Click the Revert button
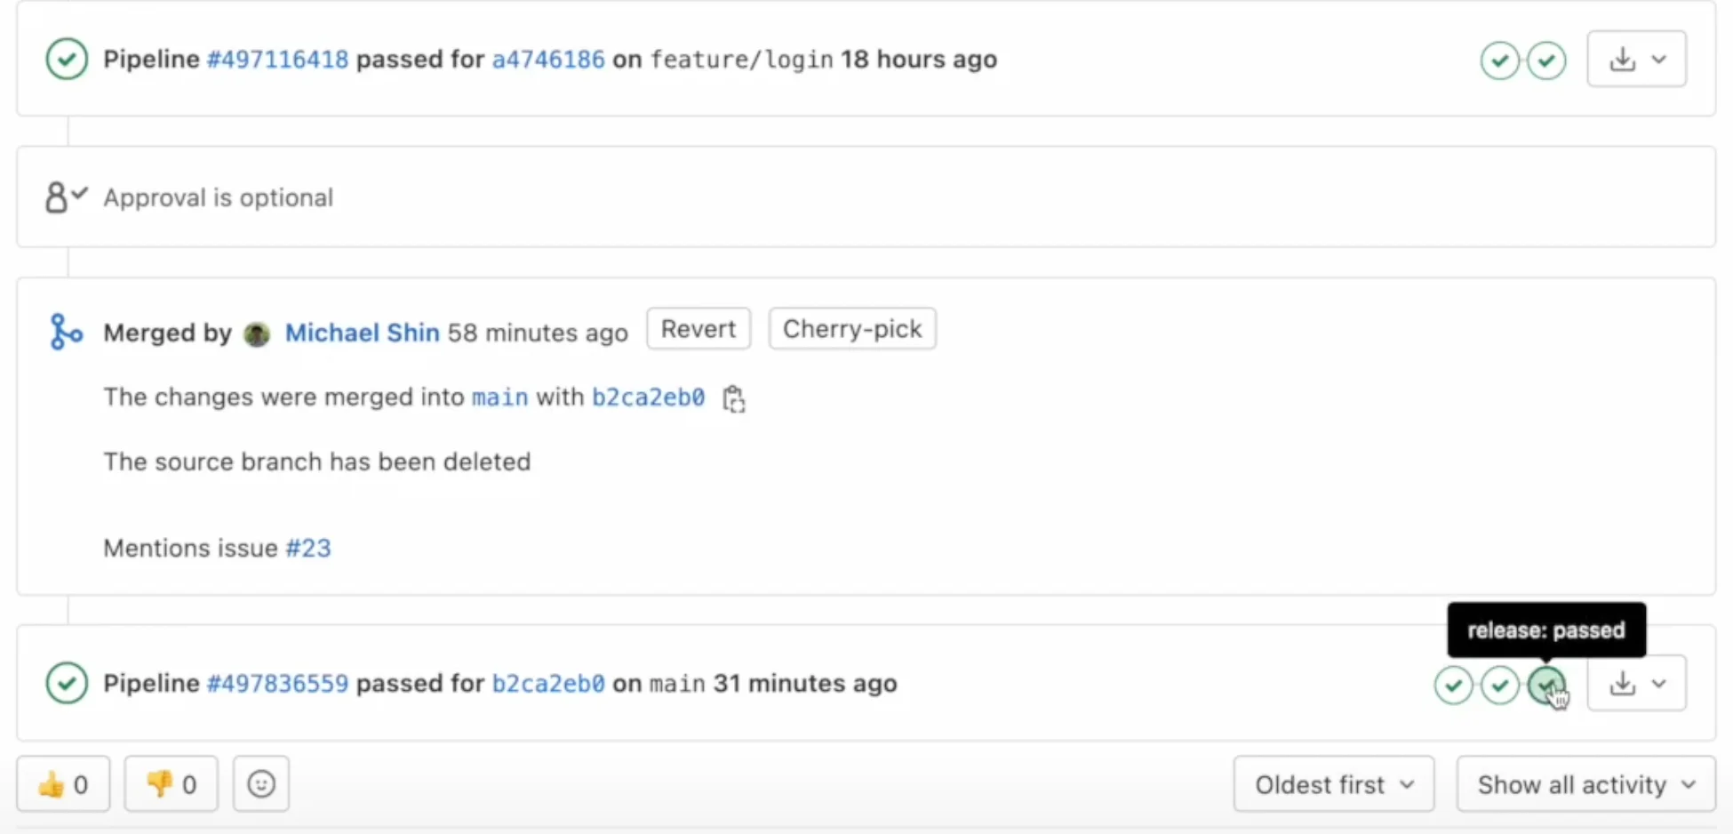This screenshot has width=1733, height=834. click(x=699, y=329)
